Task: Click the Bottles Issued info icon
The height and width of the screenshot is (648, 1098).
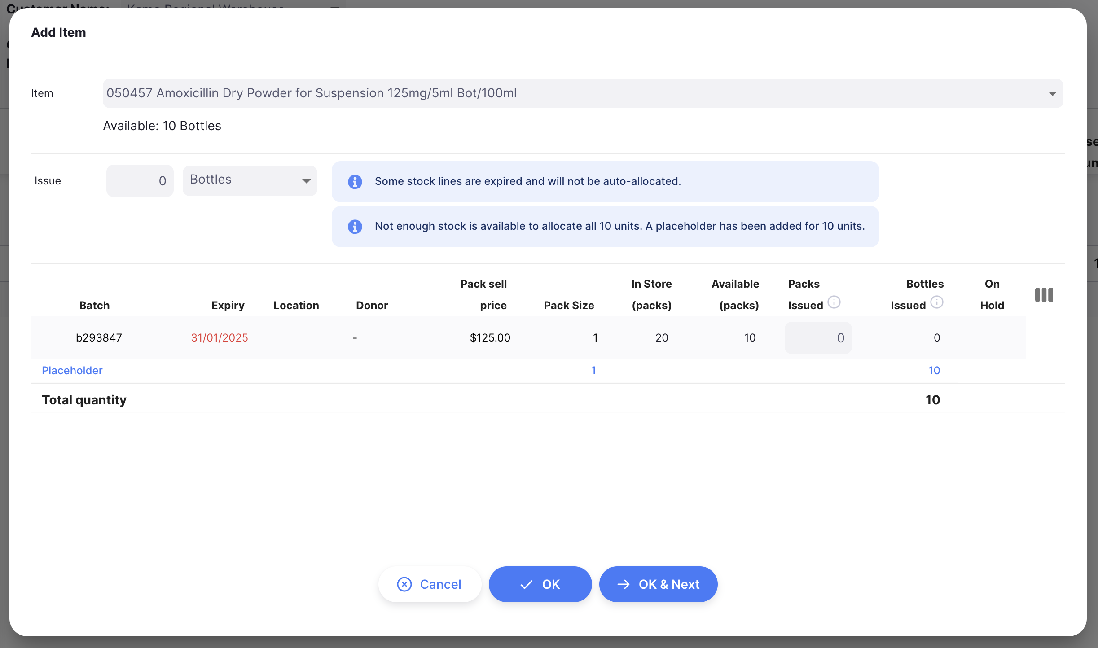Action: point(937,302)
